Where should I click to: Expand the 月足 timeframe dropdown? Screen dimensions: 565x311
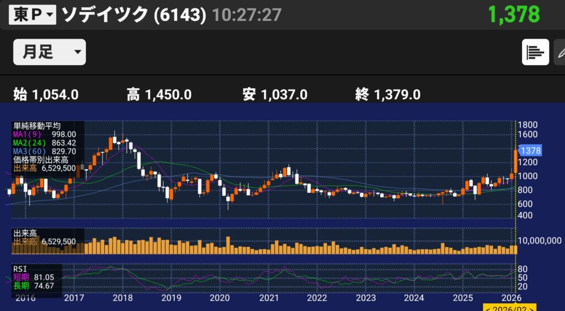coord(49,52)
